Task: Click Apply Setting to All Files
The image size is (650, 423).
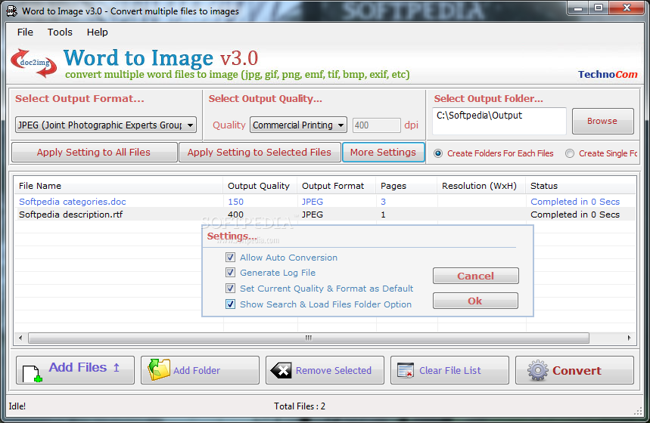Action: point(94,153)
